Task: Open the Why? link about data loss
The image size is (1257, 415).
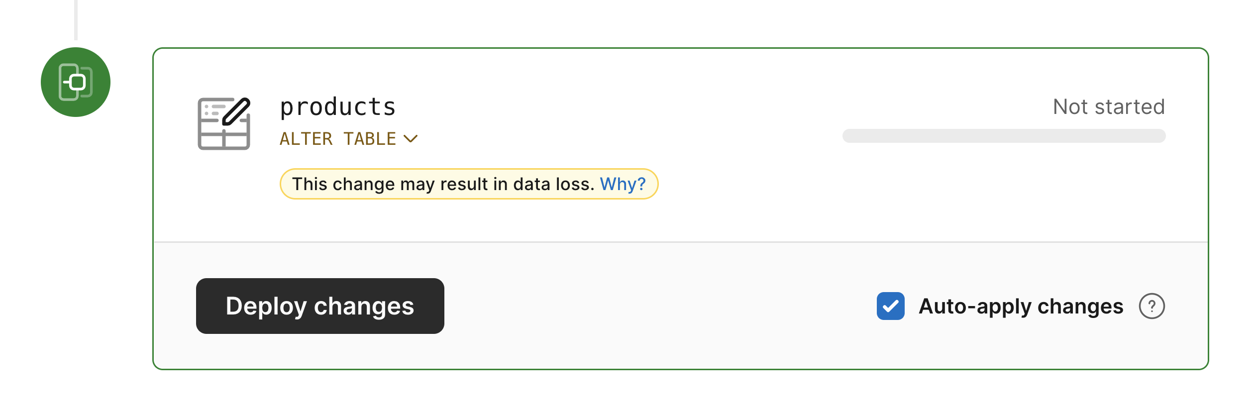Action: coord(623,184)
